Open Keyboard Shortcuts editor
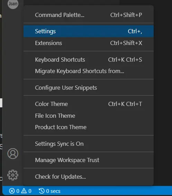172x196 pixels. pyautogui.click(x=89, y=60)
